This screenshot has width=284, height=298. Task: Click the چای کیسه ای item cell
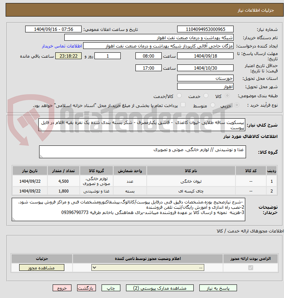tap(191, 191)
